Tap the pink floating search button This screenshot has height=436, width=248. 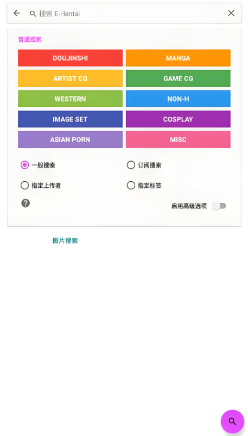(232, 421)
